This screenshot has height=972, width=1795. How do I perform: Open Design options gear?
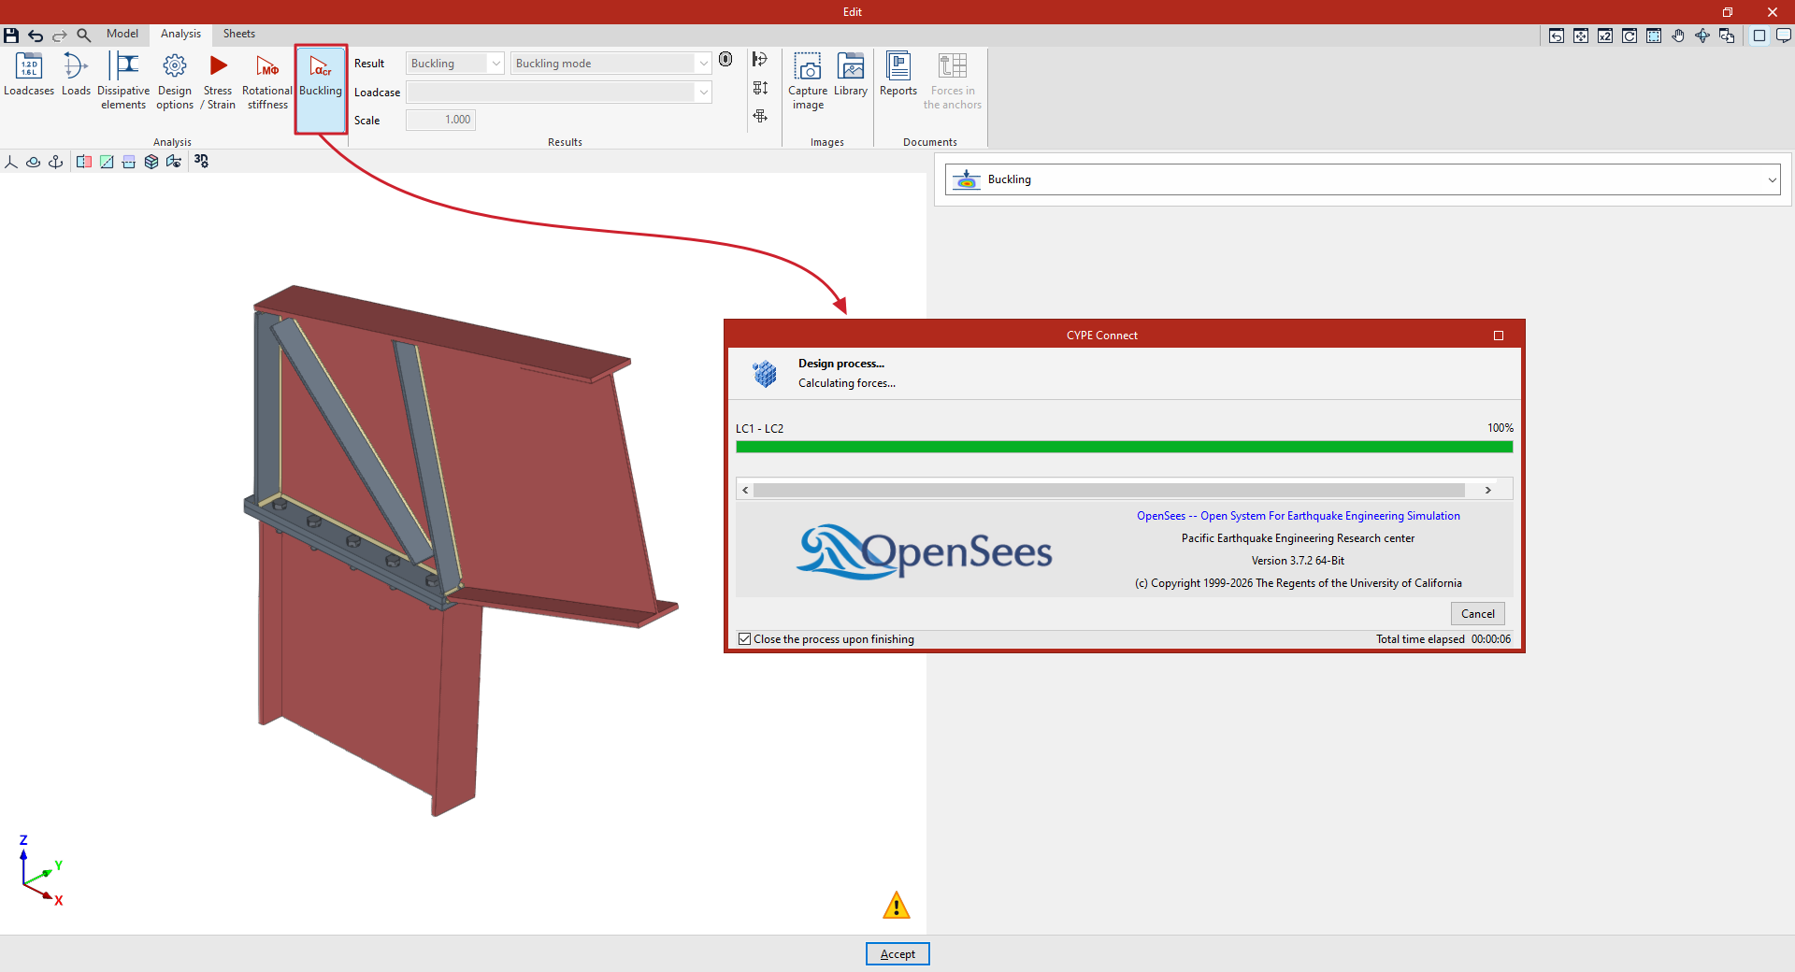click(x=175, y=82)
